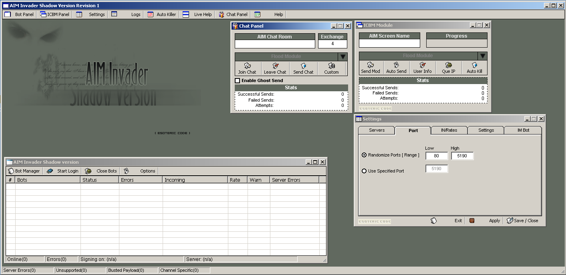The image size is (566, 275).
Task: Click the Progress bar in ICBM Module
Action: (x=457, y=43)
